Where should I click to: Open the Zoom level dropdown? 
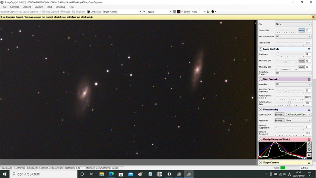(x=199, y=12)
